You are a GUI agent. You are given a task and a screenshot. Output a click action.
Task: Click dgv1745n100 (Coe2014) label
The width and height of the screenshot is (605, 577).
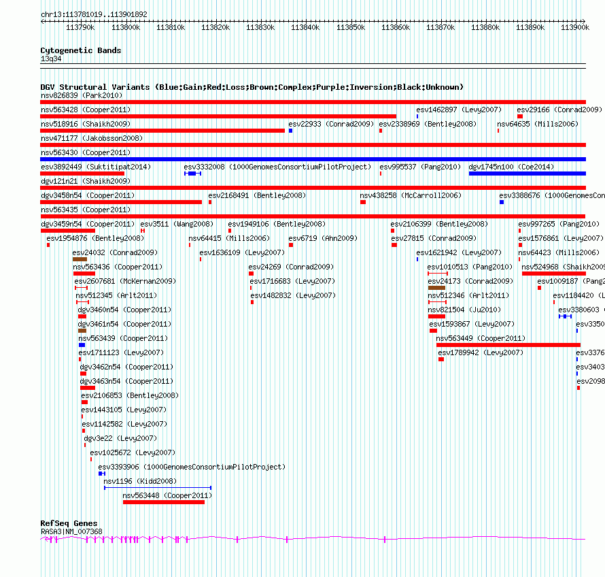coord(511,167)
